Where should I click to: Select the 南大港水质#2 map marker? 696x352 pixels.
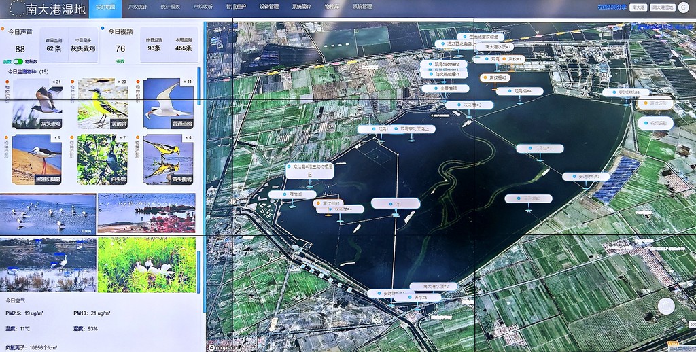433,287
